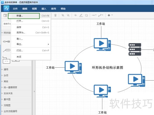The image size is (154, 115).
Task: Open the connection arrow style dropdown
Action: coord(94,15)
